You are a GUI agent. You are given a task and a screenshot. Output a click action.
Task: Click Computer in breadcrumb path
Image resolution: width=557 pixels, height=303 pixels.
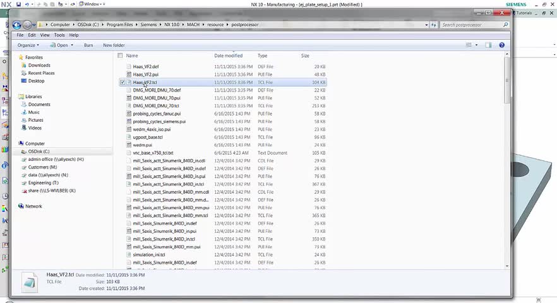(x=60, y=25)
